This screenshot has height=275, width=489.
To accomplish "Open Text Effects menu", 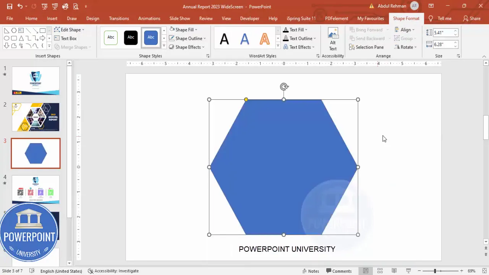I will tap(298, 47).
